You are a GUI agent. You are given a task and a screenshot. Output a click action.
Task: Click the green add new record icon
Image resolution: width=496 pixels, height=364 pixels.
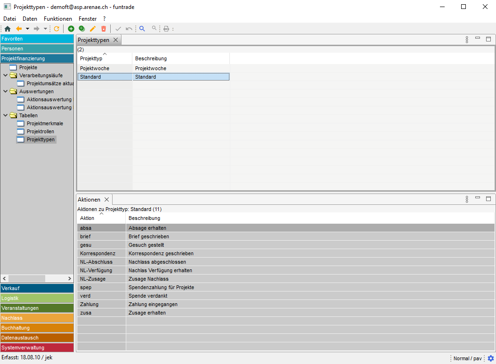click(71, 29)
